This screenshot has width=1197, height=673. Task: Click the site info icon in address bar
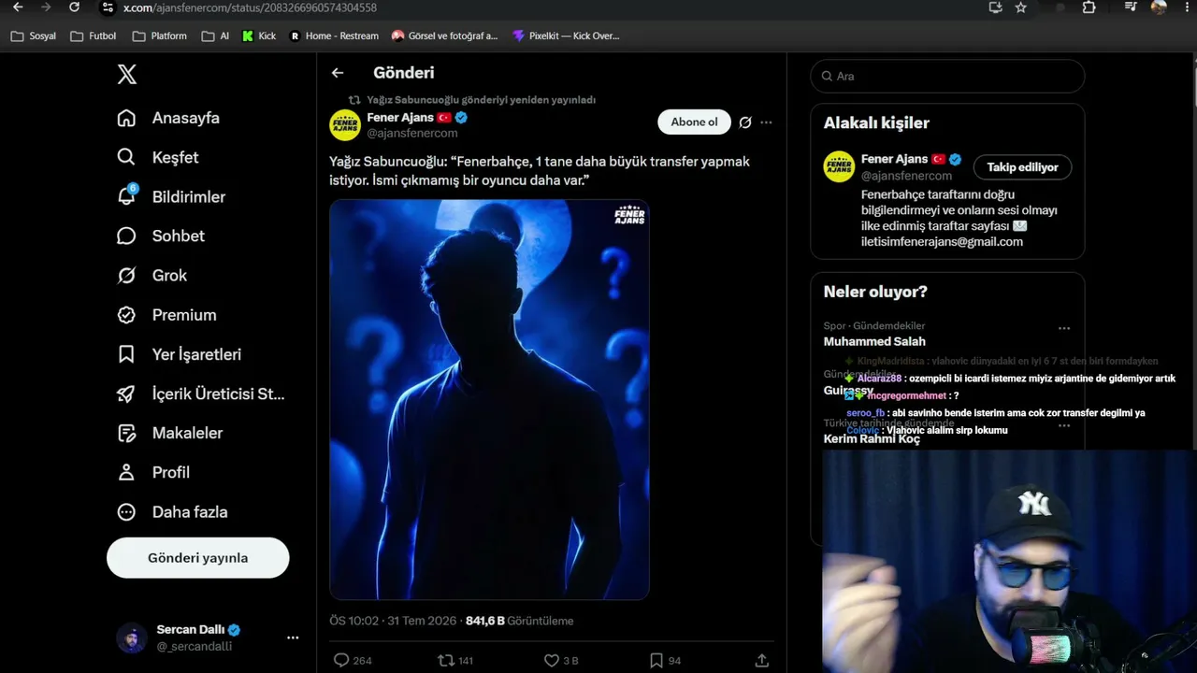(x=108, y=7)
